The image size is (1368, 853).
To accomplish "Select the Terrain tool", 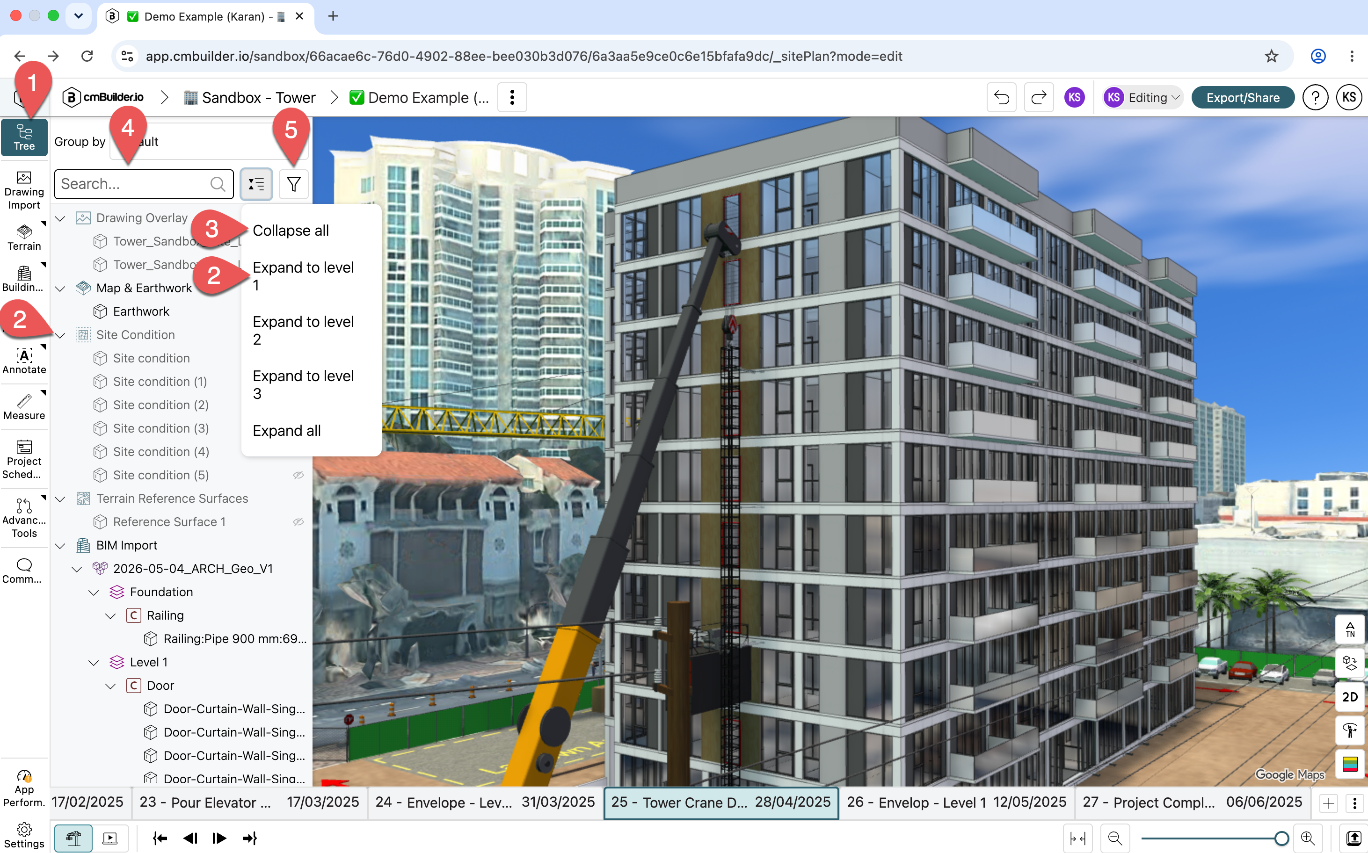I will [x=24, y=238].
